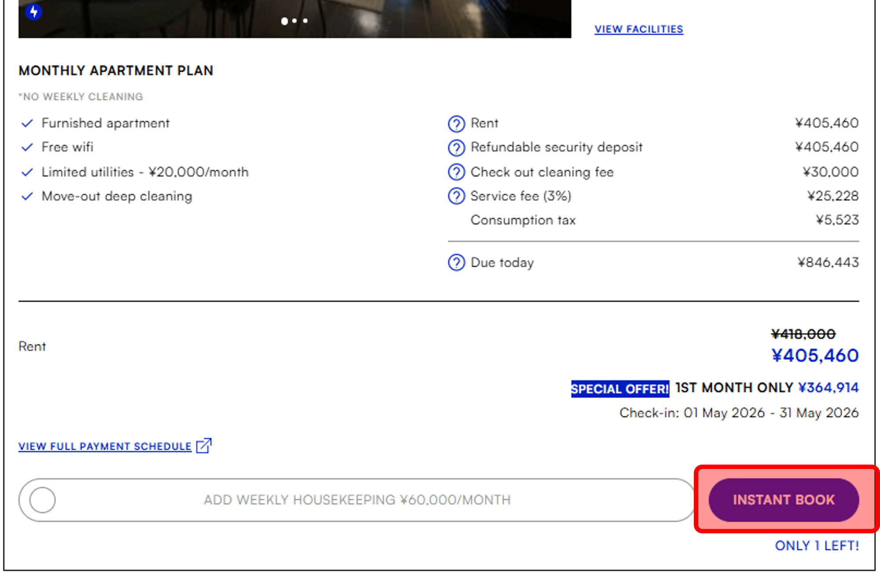The width and height of the screenshot is (880, 572).
Task: Click help icon beside Refundable security deposit
Action: [x=456, y=148]
